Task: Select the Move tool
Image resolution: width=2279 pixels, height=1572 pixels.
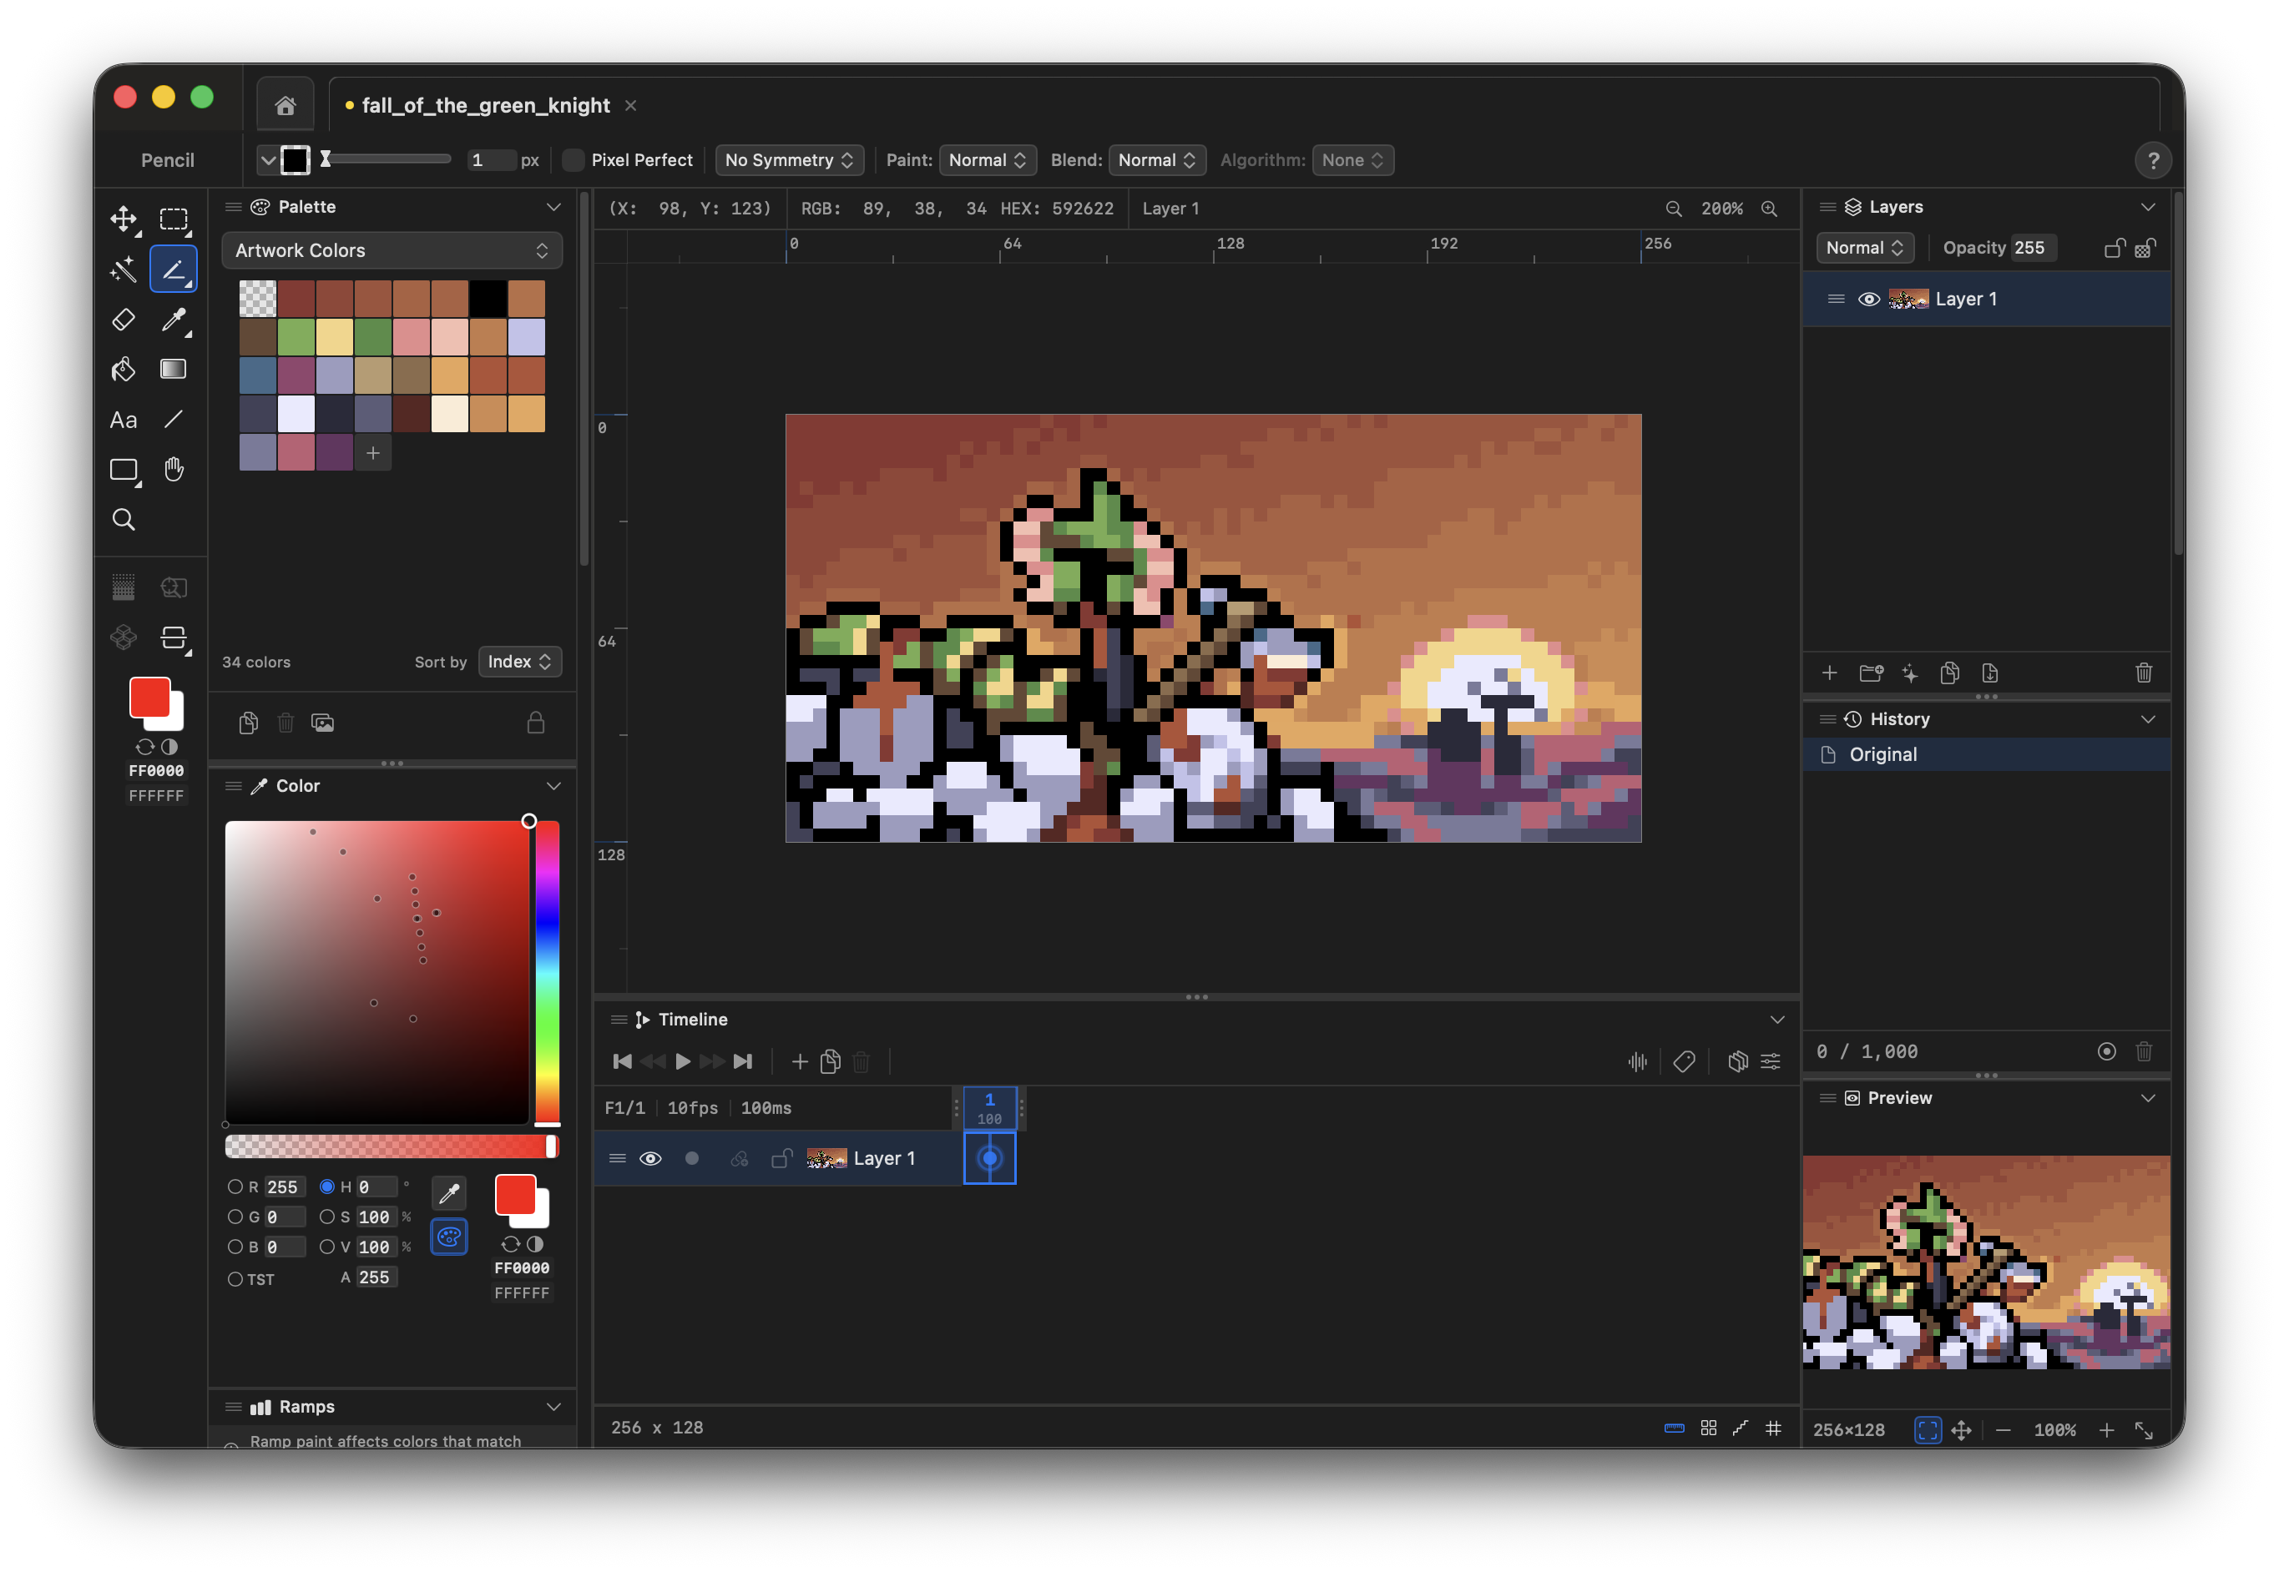Action: (x=124, y=219)
